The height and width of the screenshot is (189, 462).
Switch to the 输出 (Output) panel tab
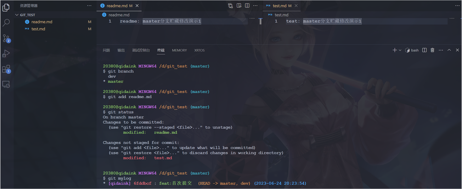[x=121, y=50]
